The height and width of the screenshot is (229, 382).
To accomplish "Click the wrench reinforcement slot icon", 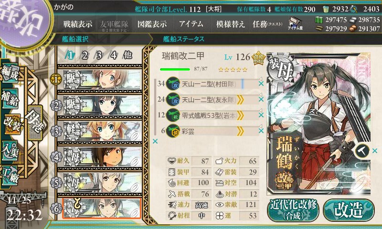I will [x=362, y=151].
